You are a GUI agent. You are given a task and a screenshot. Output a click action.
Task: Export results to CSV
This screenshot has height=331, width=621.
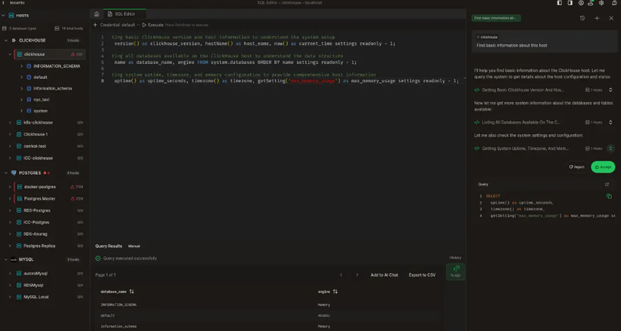click(422, 274)
